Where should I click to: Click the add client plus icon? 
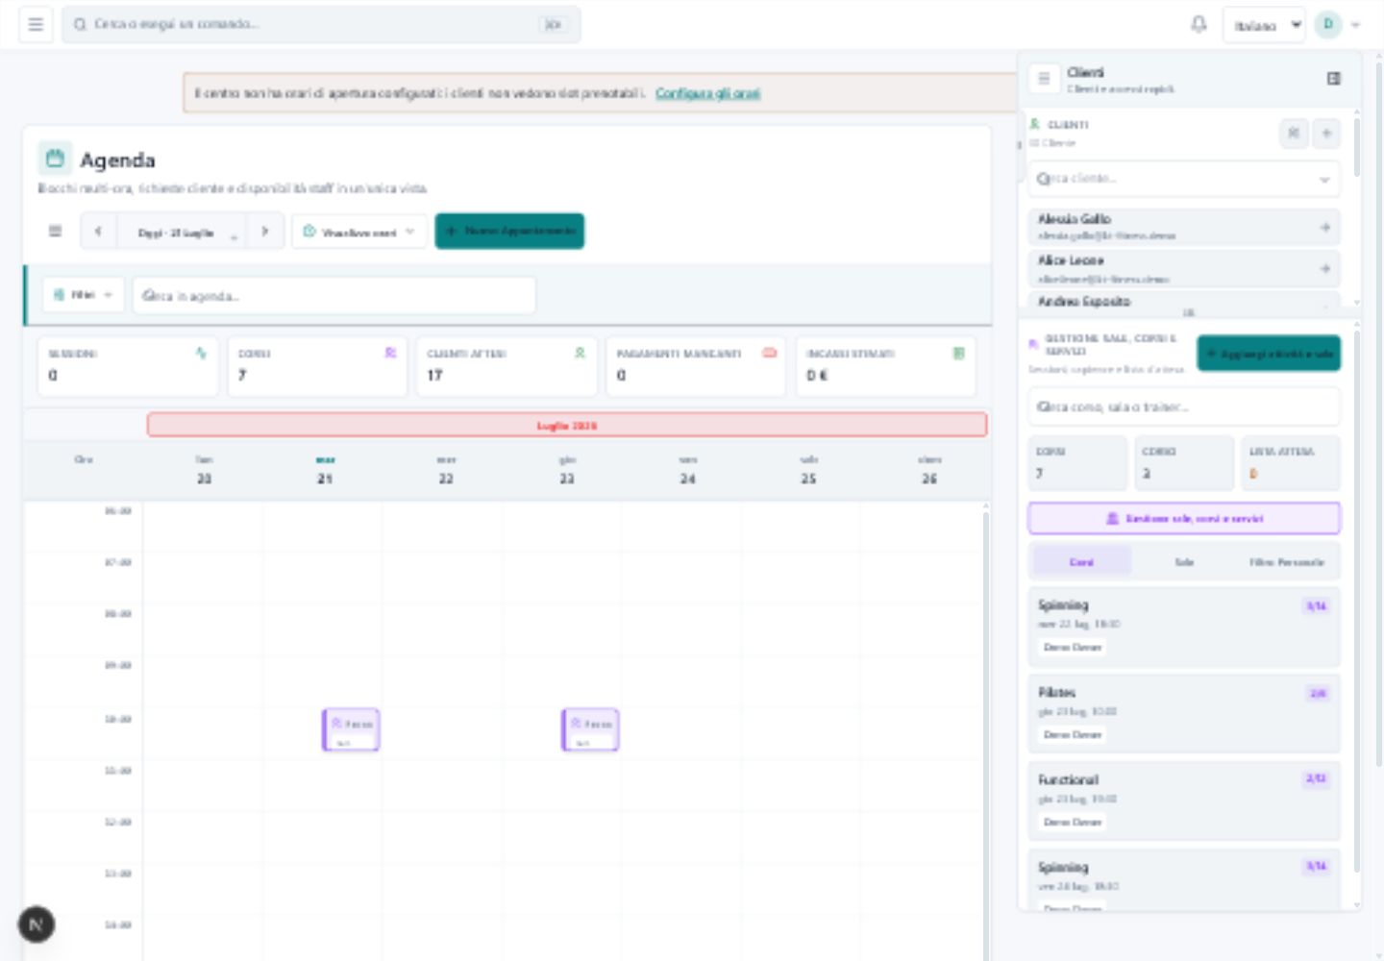point(1326,133)
